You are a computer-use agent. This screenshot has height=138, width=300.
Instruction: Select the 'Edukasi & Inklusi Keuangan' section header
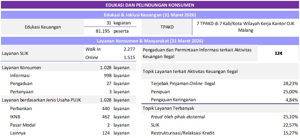tap(150, 15)
